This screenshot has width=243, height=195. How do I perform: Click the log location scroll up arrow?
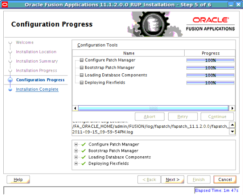pyautogui.click(x=232, y=125)
